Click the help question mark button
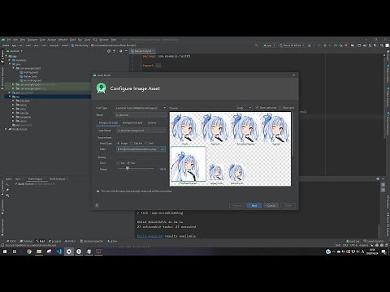 click(97, 205)
